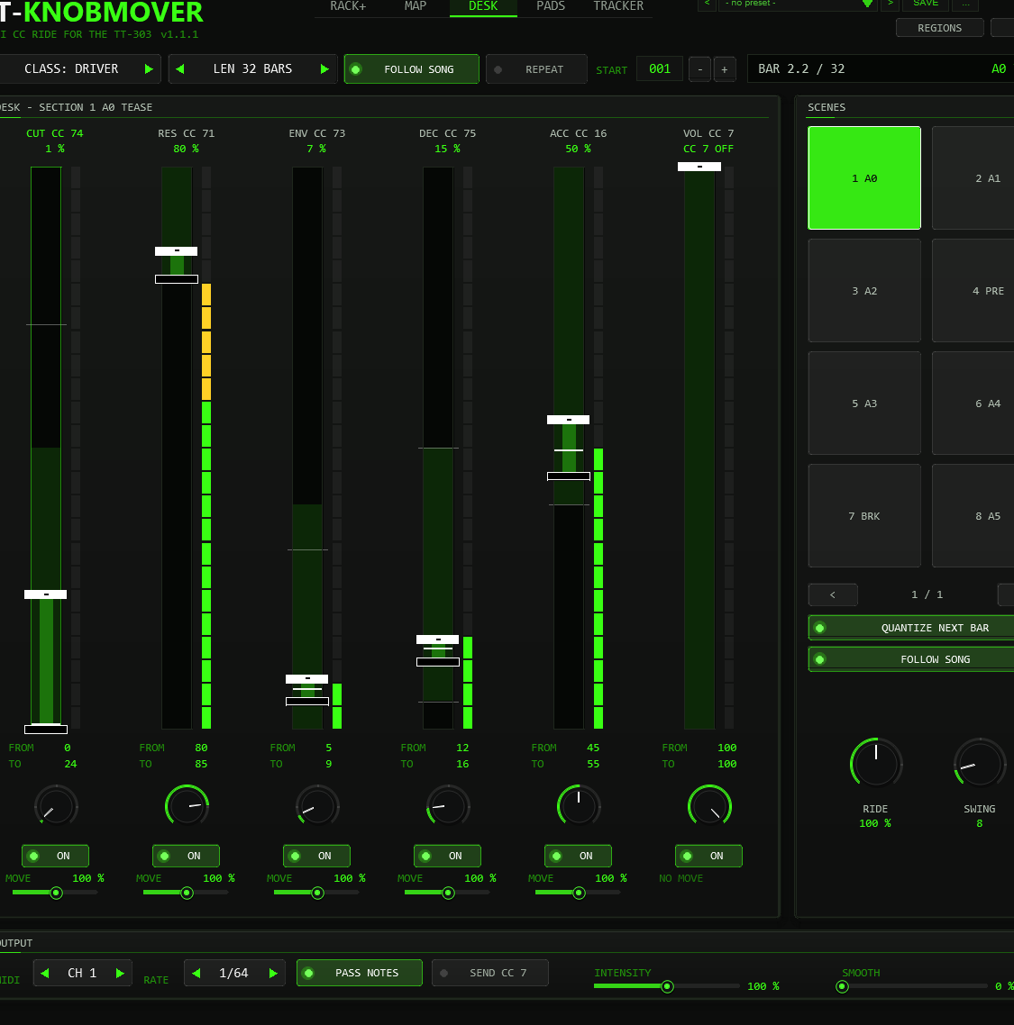The image size is (1014, 1025).
Task: Click the CH 1 right arrow
Action: [120, 974]
